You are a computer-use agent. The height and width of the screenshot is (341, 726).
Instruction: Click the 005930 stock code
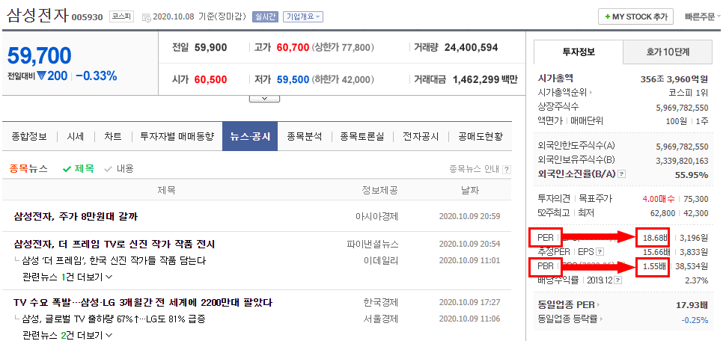click(88, 18)
